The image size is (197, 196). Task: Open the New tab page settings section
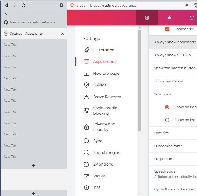click(106, 73)
